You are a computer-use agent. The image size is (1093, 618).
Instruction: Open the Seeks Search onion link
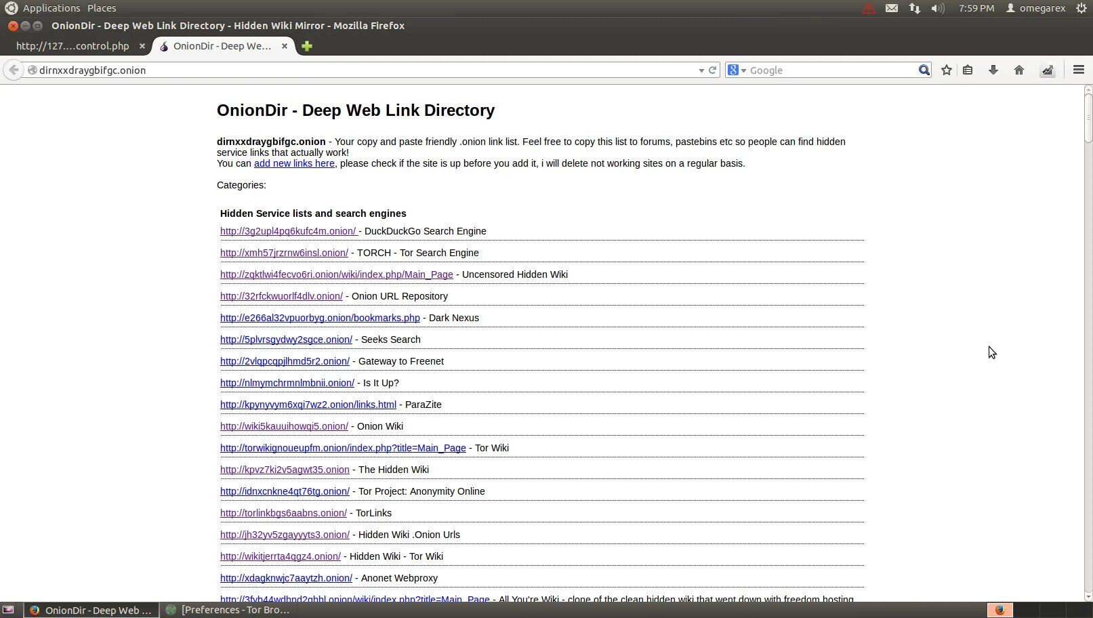(286, 339)
